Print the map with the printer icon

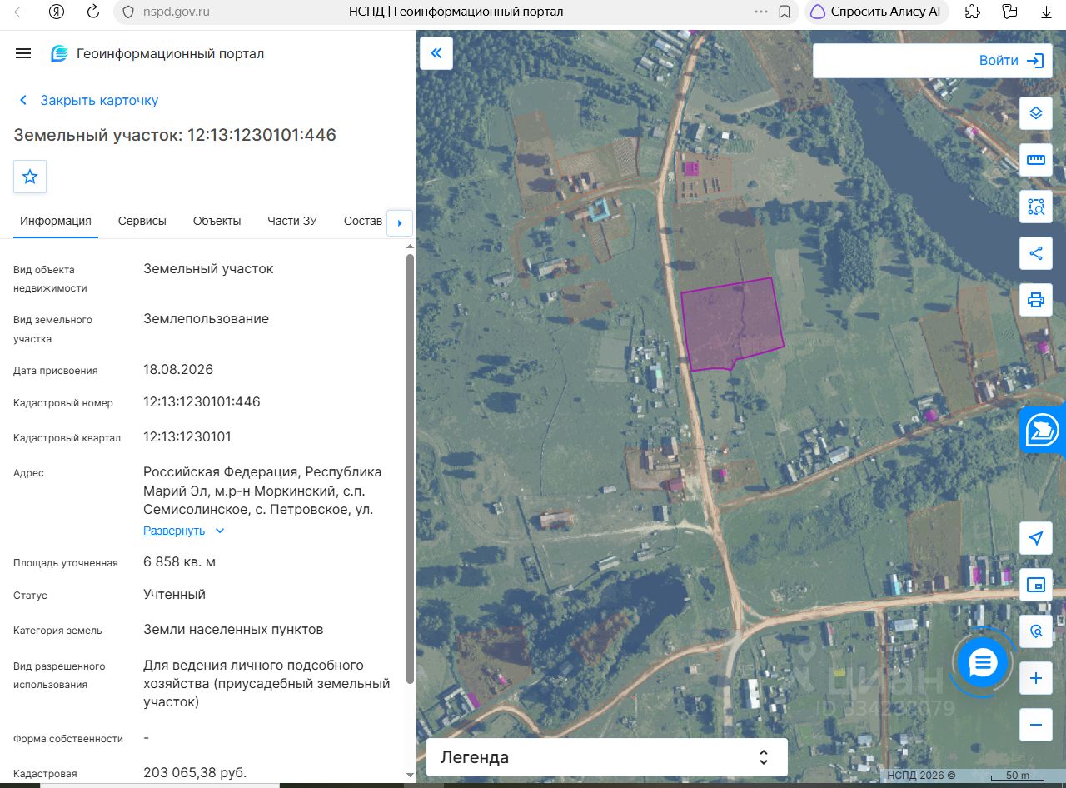click(1036, 300)
